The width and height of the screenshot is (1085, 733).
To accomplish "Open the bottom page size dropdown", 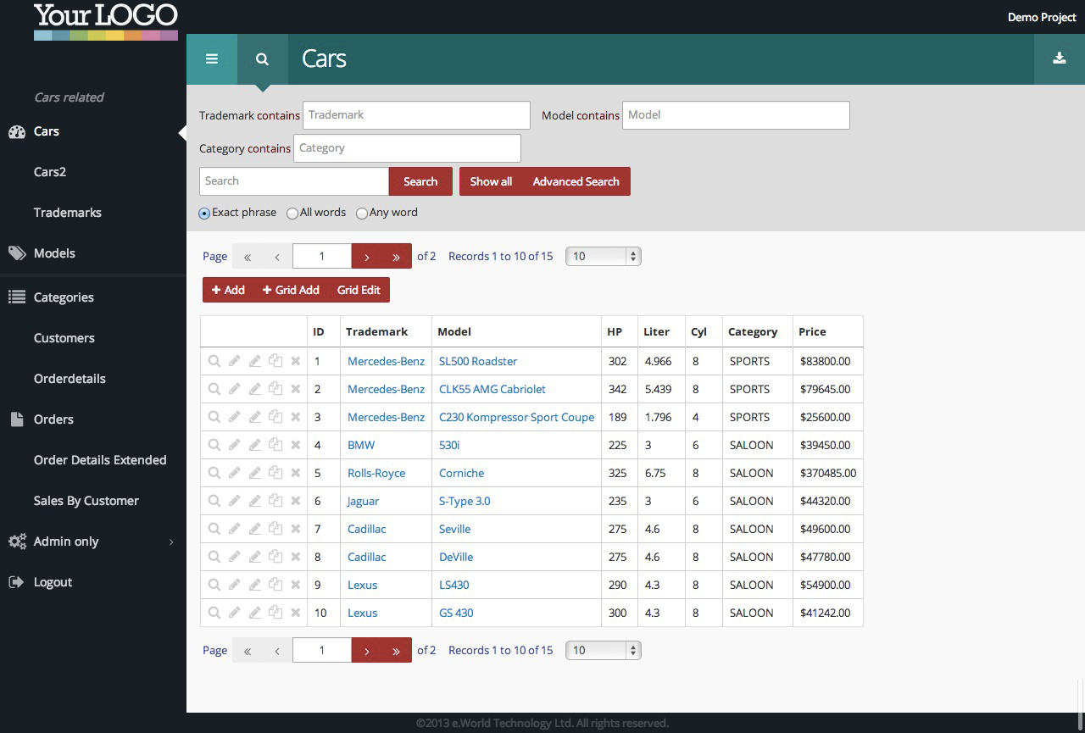I will point(603,650).
